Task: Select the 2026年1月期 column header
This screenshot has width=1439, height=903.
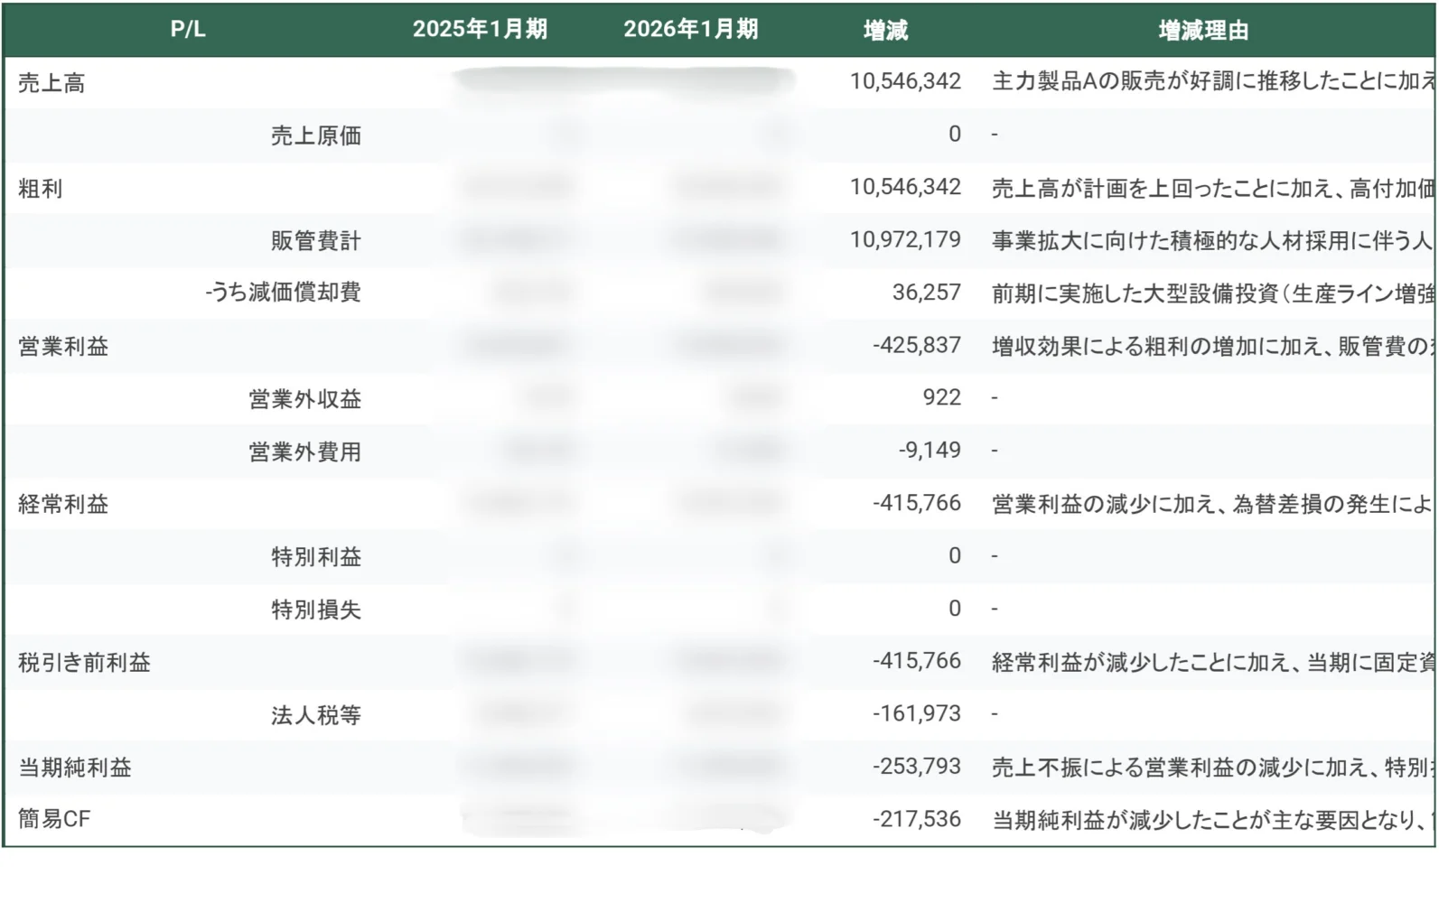Action: coord(690,29)
